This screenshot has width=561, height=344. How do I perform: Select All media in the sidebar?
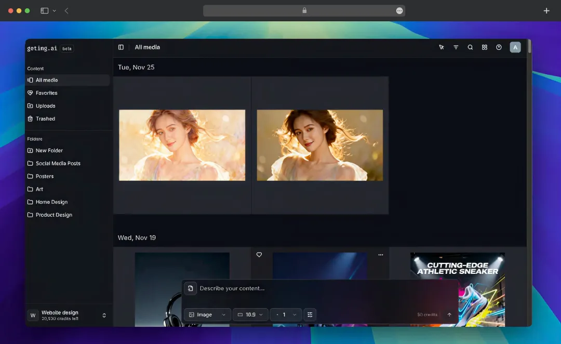(x=67, y=80)
